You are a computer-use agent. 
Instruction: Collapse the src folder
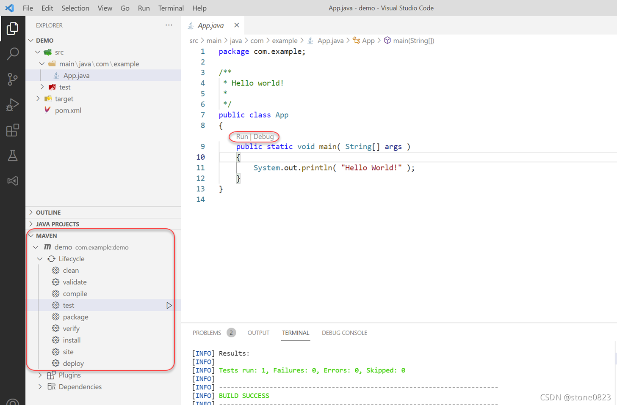pyautogui.click(x=38, y=52)
